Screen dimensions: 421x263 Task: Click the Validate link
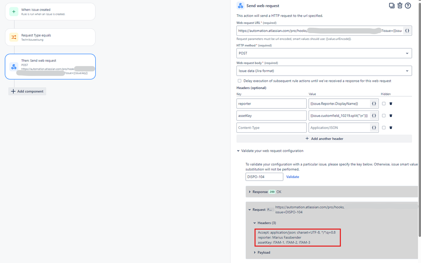coord(292,176)
